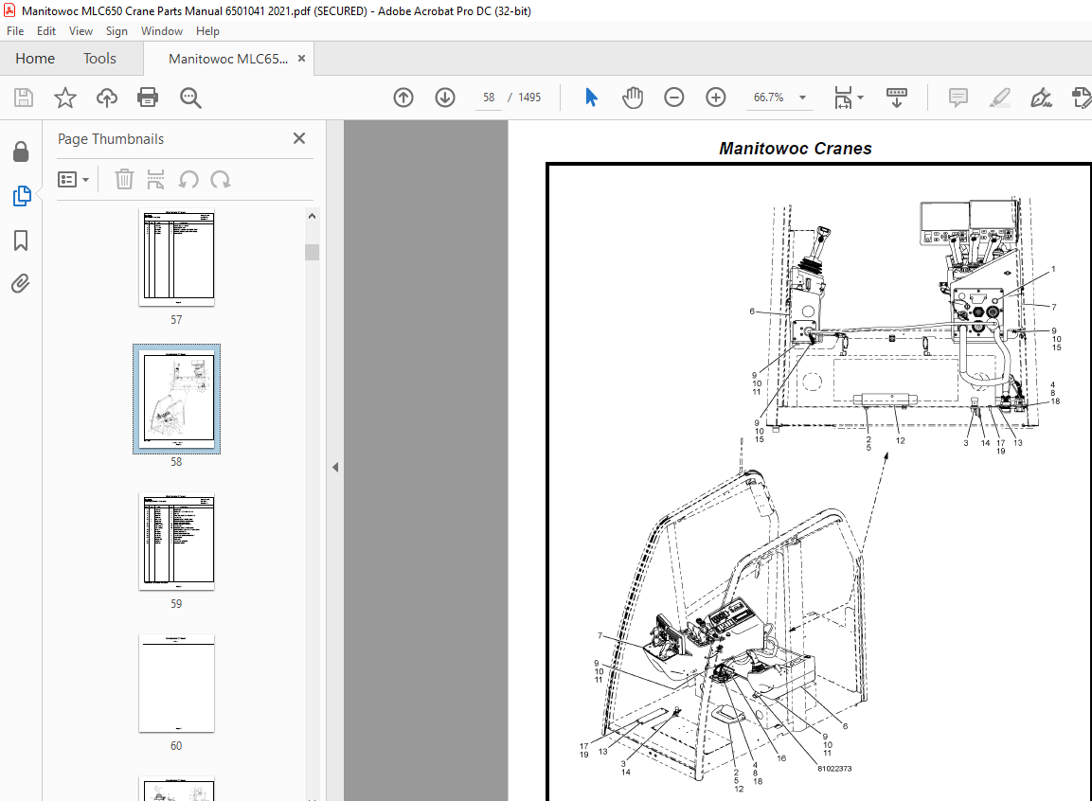Open the Sign menu
This screenshot has width=1092, height=801.
[x=116, y=31]
